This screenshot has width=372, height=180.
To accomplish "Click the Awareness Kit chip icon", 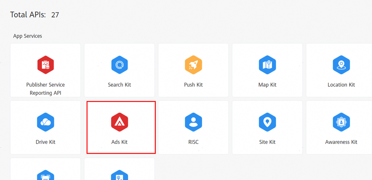I will (341, 122).
